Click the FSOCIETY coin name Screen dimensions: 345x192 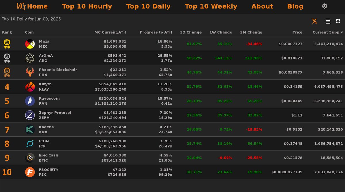click(x=49, y=170)
